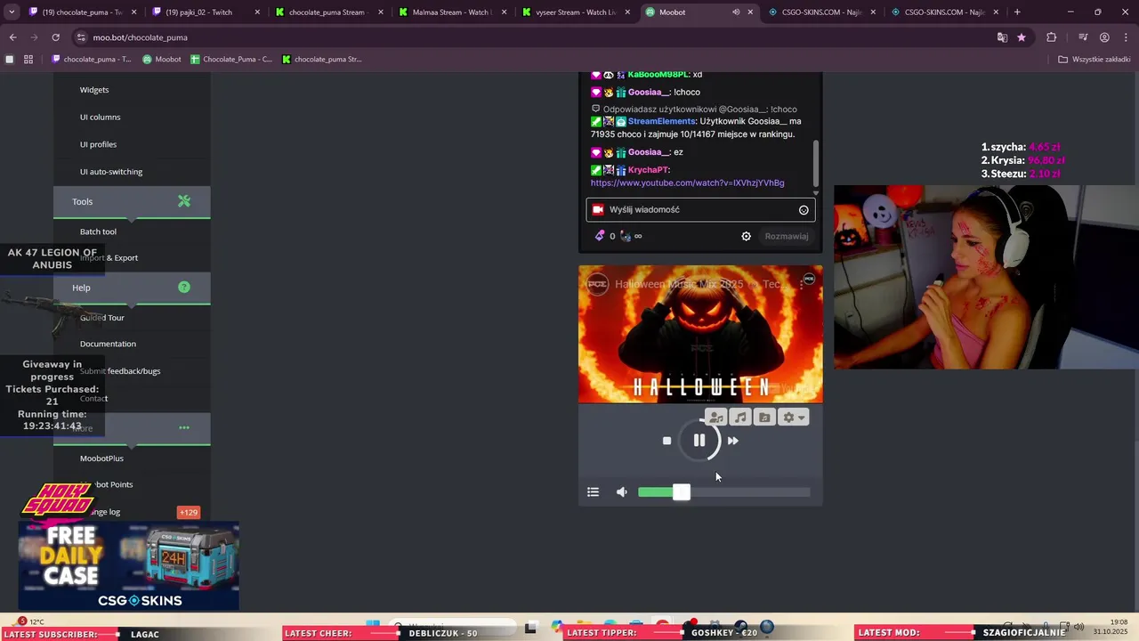This screenshot has height=641, width=1139.
Task: Open the Batch tool page
Action: [98, 231]
